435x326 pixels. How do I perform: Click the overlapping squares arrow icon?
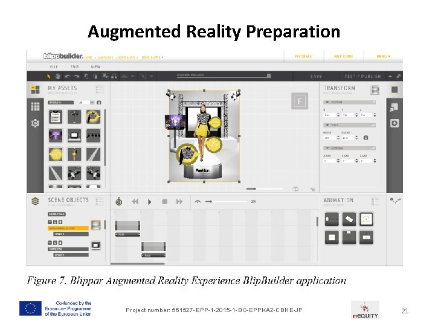click(x=394, y=107)
